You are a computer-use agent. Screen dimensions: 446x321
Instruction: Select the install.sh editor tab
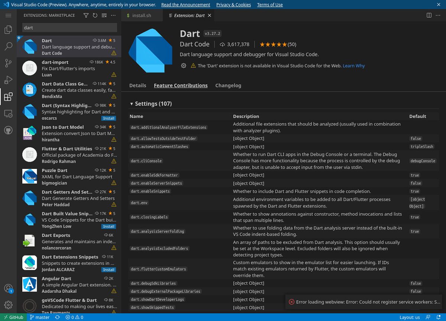(142, 16)
